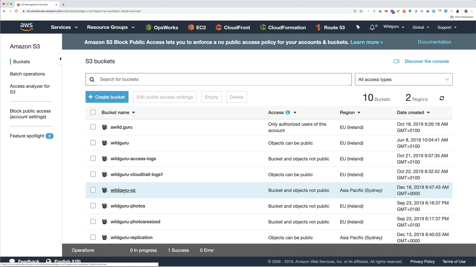Sort by Bucket name column

click(x=118, y=112)
